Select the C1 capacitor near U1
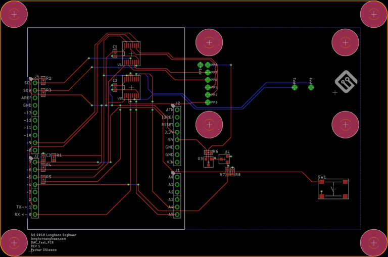Viewport: 388px width, 257px height. tap(115, 53)
